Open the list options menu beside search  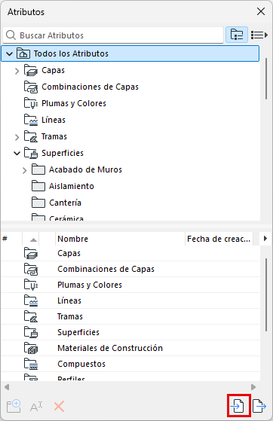(x=259, y=35)
